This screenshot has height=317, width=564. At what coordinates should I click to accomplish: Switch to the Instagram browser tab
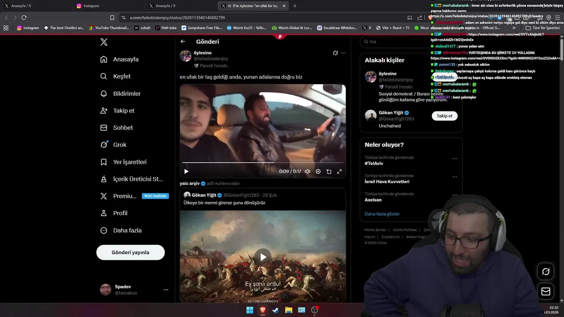point(108,6)
